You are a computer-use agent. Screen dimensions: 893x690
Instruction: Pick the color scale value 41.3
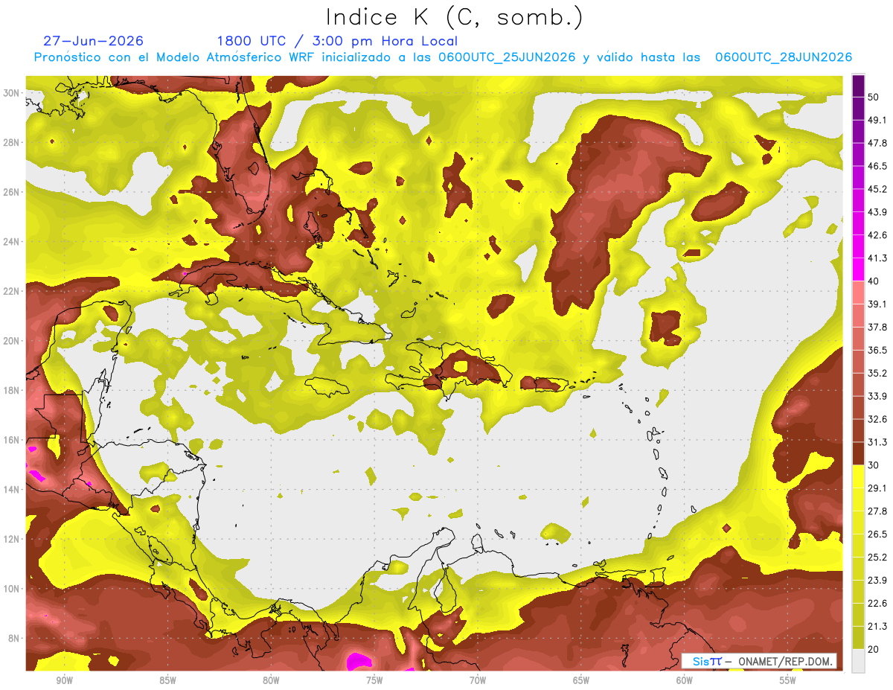coord(877,258)
